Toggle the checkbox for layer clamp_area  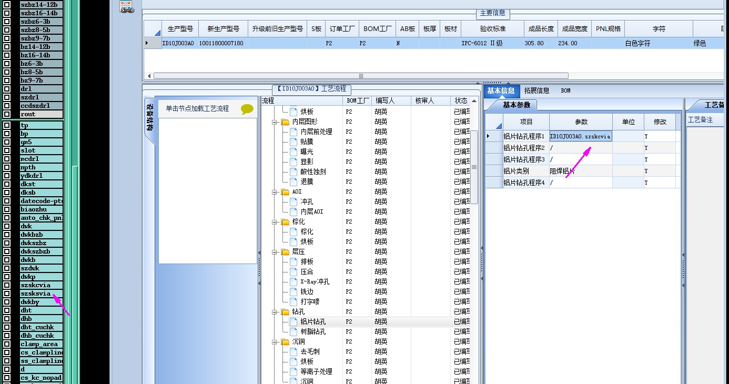point(7,344)
